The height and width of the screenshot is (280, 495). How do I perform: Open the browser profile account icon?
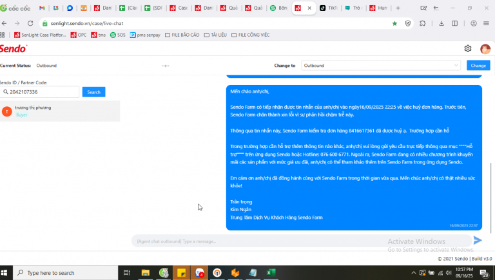(x=474, y=23)
